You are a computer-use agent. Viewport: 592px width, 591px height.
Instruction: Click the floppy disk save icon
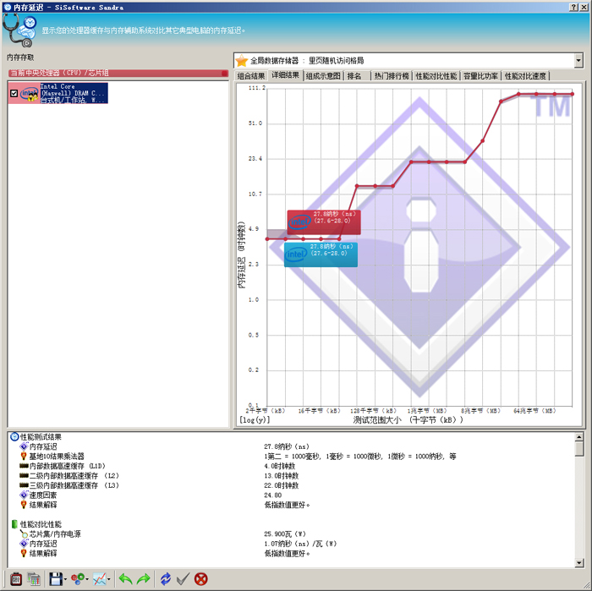pyautogui.click(x=56, y=579)
